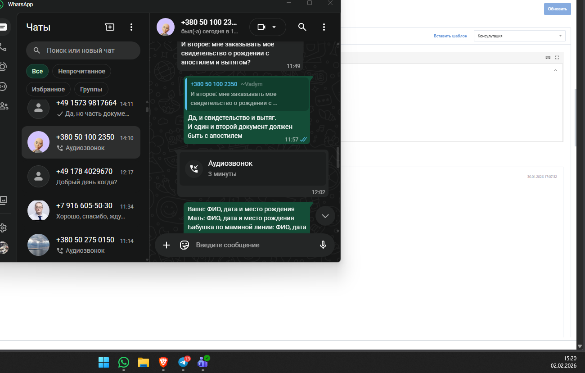Record a voice message with the microphone

click(323, 245)
